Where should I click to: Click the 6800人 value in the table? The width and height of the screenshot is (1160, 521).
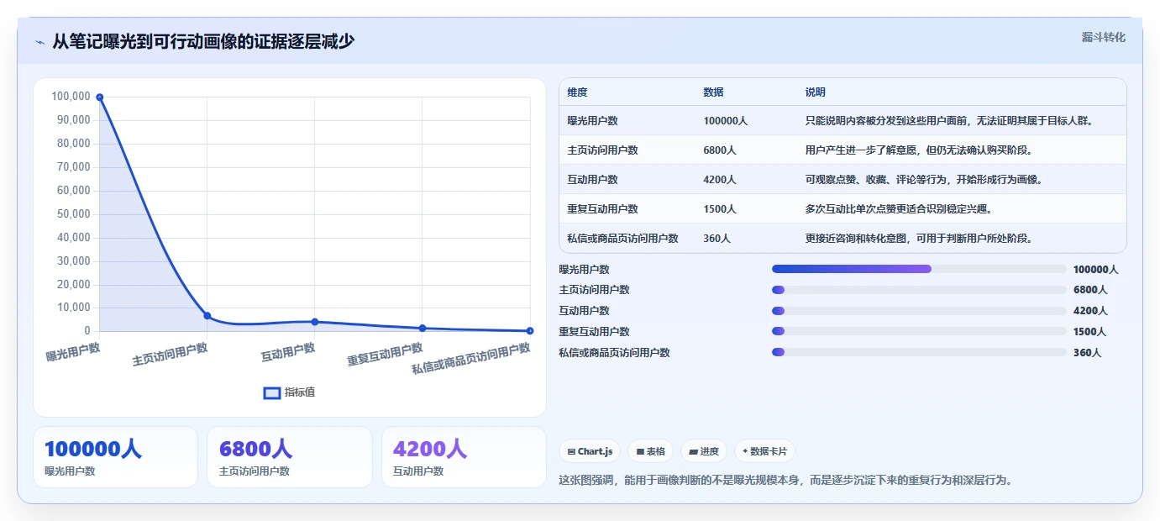720,150
